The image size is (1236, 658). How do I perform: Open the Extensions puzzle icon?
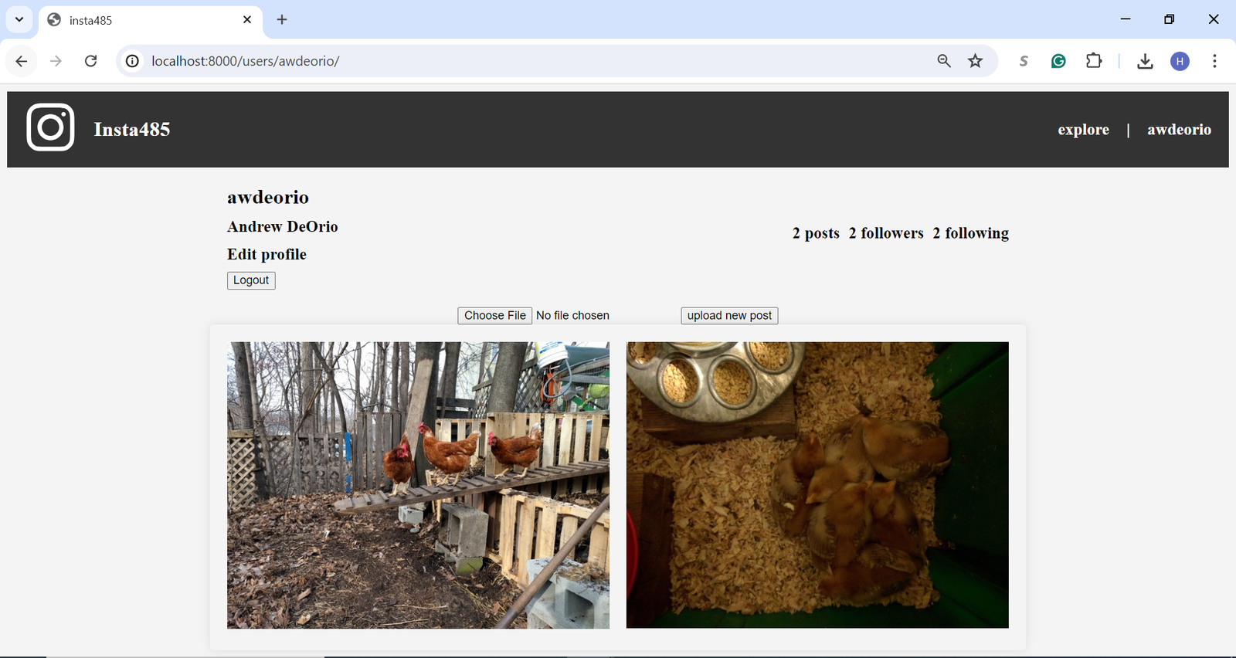(x=1094, y=61)
